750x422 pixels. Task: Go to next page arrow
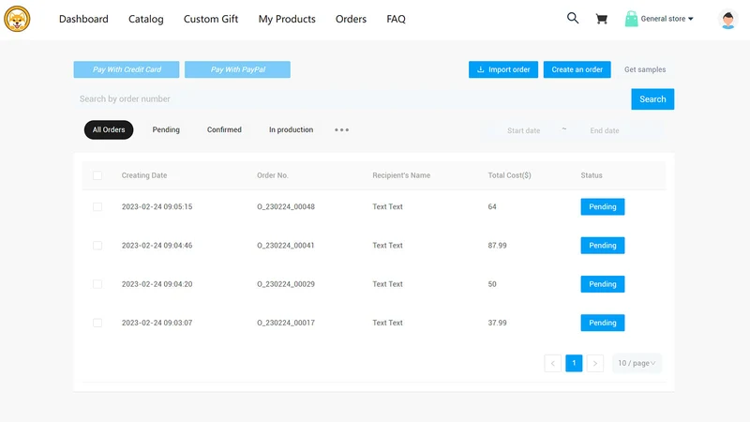(595, 363)
